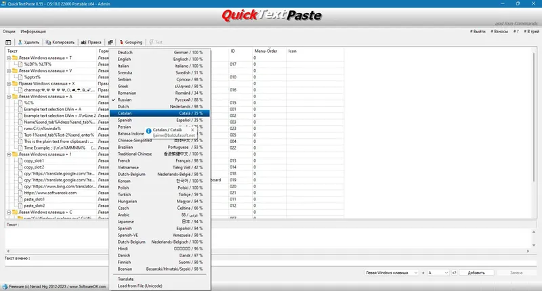542x291 pixels.
Task: Click the # Выйти link
Action: (478, 31)
